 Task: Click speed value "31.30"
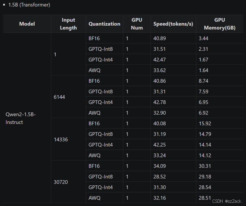pos(160,187)
